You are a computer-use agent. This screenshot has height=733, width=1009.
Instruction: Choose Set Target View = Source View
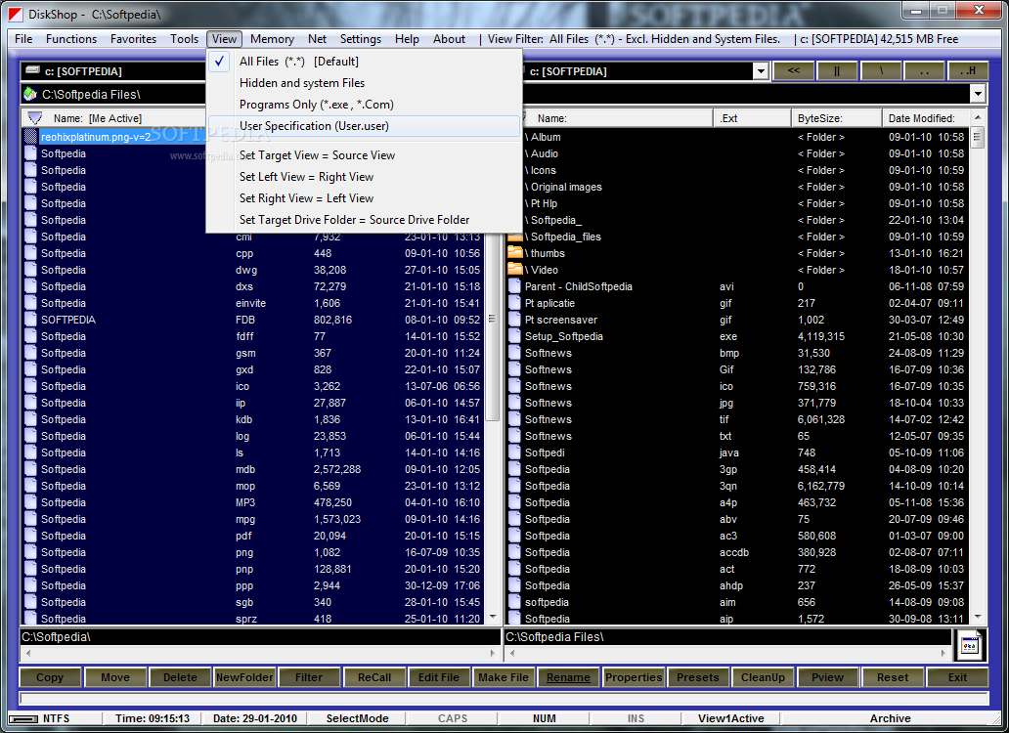point(364,155)
